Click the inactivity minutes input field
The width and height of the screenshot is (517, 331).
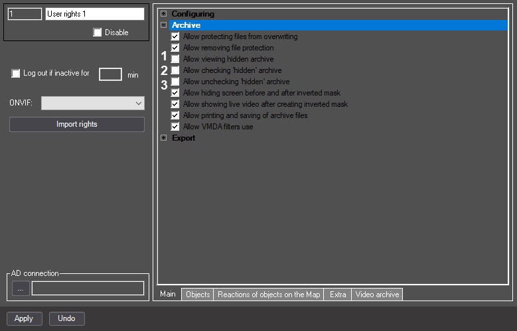[110, 74]
